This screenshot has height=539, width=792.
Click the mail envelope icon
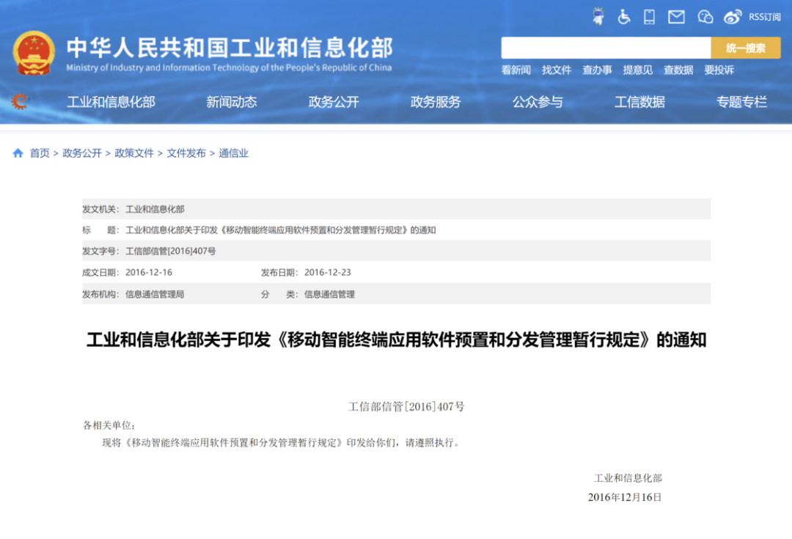click(676, 17)
